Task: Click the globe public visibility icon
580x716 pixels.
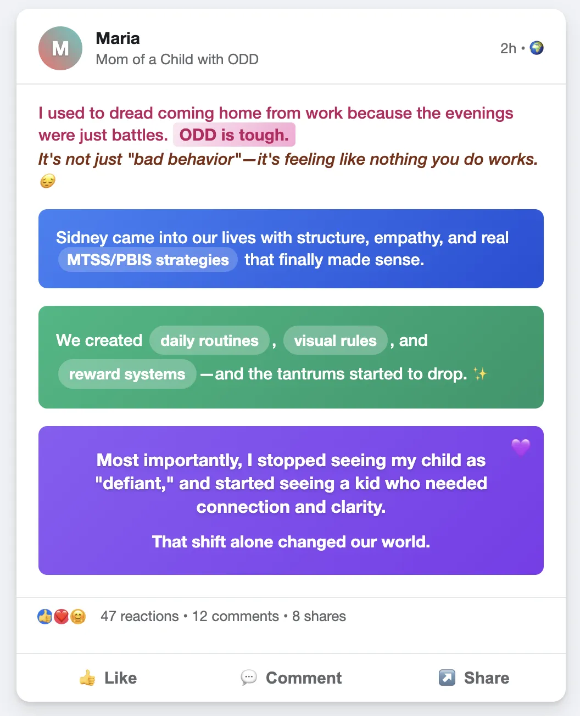Action: [x=537, y=48]
